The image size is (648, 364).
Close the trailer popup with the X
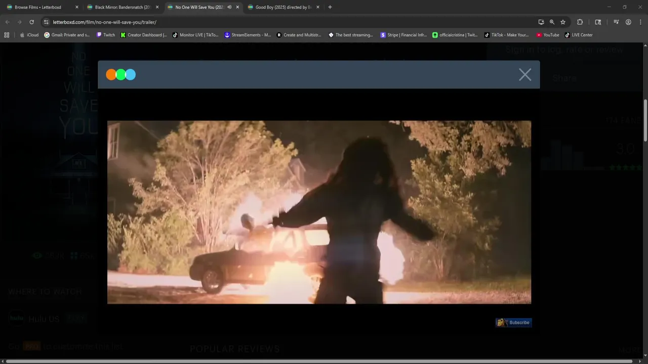pyautogui.click(x=525, y=75)
